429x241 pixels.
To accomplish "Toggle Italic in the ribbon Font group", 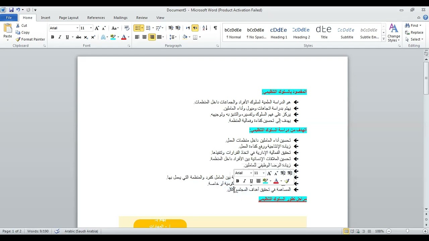I will (x=60, y=37).
